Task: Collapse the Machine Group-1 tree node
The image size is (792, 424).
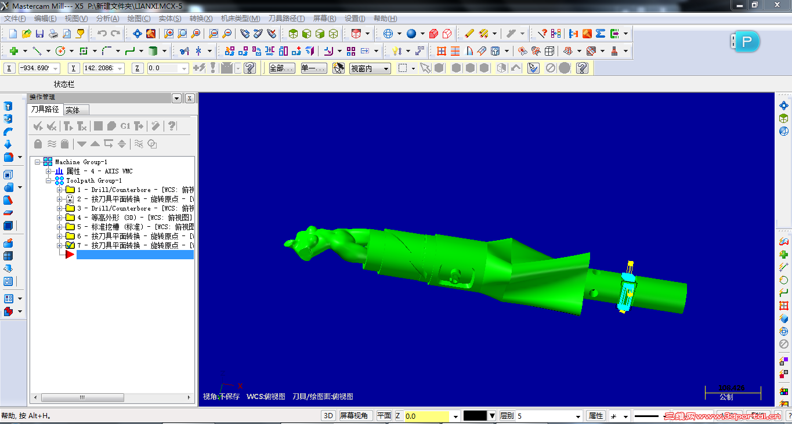Action: [38, 162]
